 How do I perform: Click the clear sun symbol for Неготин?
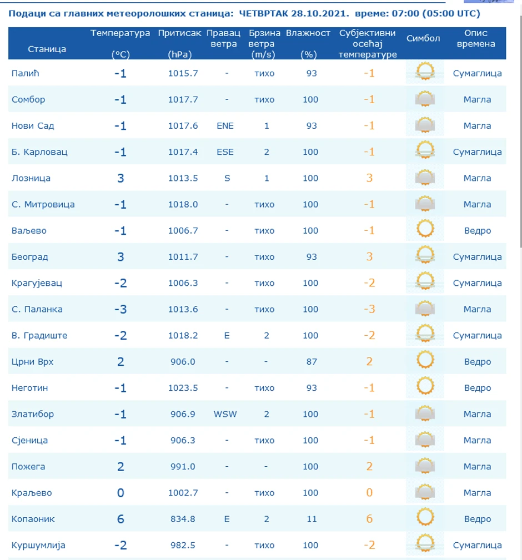[425, 386]
